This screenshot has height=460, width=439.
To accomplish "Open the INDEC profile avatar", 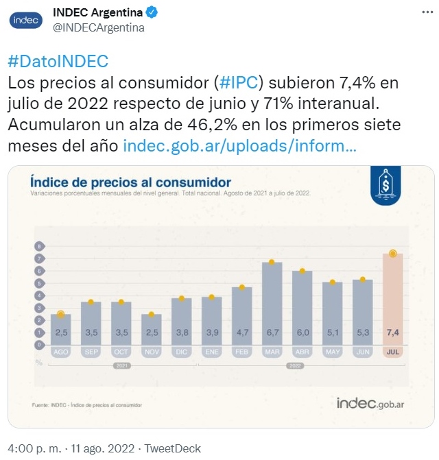I will pyautogui.click(x=26, y=21).
